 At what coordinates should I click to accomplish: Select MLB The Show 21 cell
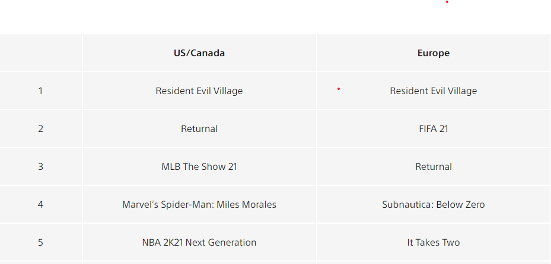pos(199,166)
